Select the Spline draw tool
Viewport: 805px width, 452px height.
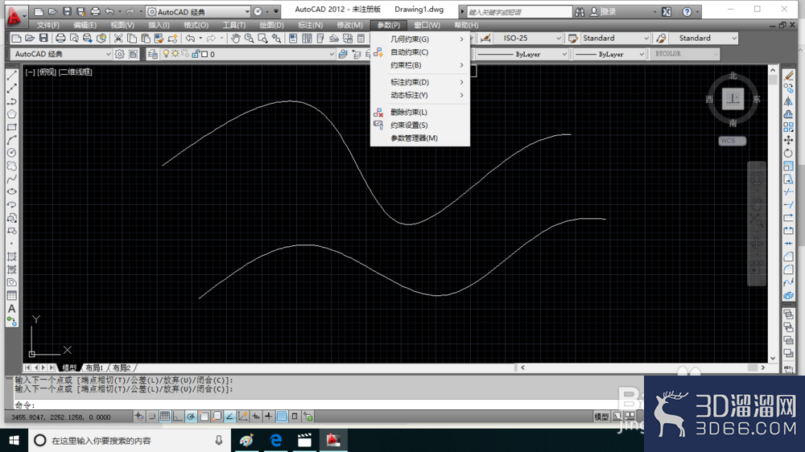pos(12,179)
